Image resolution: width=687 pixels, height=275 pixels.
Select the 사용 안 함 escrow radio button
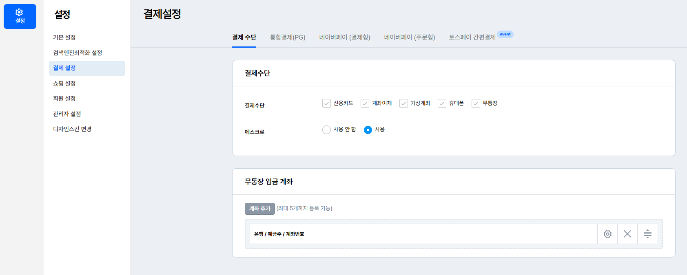[x=326, y=130]
